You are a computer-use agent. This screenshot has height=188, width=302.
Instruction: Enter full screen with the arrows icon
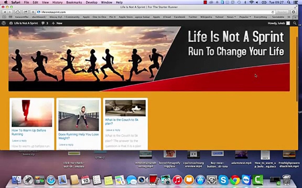point(296,7)
